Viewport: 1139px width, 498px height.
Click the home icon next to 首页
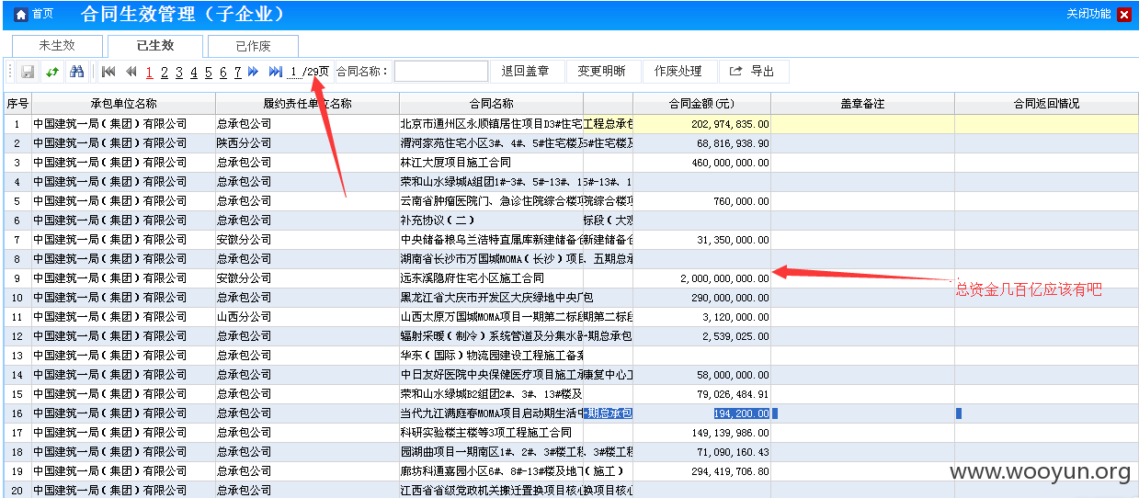pyautogui.click(x=21, y=14)
